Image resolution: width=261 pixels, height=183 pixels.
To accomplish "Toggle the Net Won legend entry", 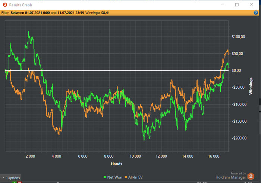I will tap(113, 177).
